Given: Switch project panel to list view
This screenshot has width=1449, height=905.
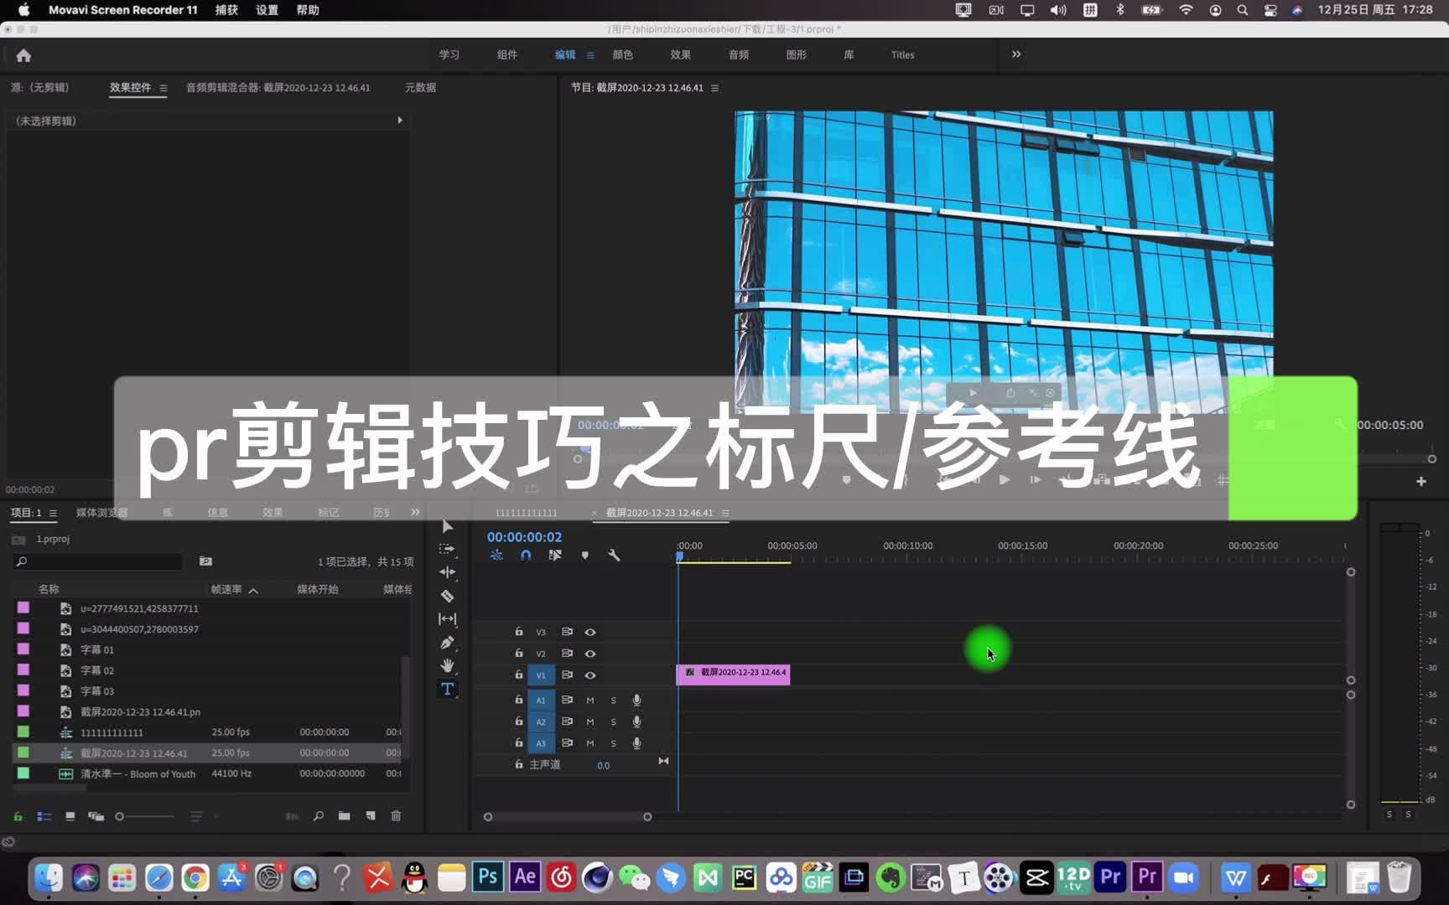Looking at the screenshot, I should point(44,816).
